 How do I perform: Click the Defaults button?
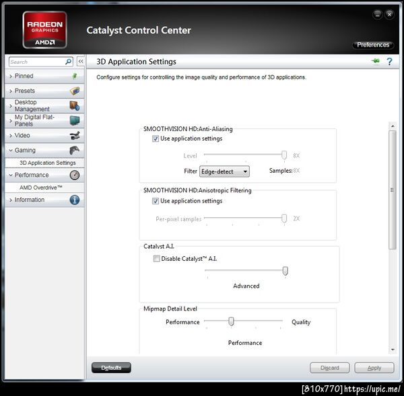coord(111,368)
